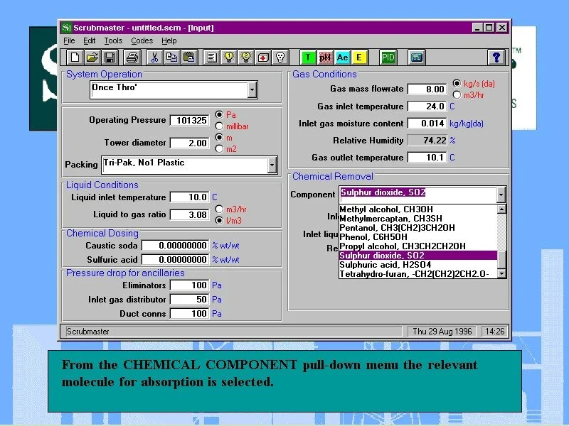Click the skull hazard icon
Viewport: 569px width, 426px height.
click(280, 58)
